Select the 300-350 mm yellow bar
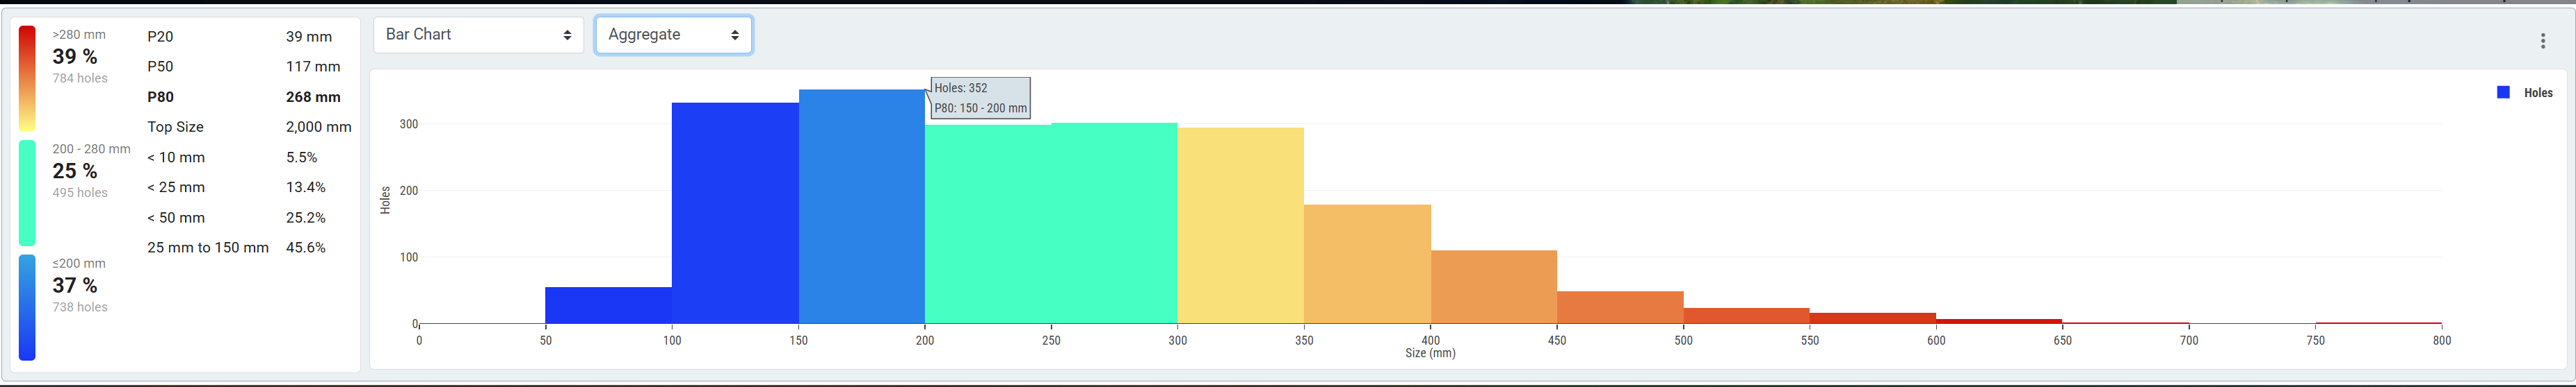Viewport: 2576px width, 387px height. pyautogui.click(x=1240, y=225)
